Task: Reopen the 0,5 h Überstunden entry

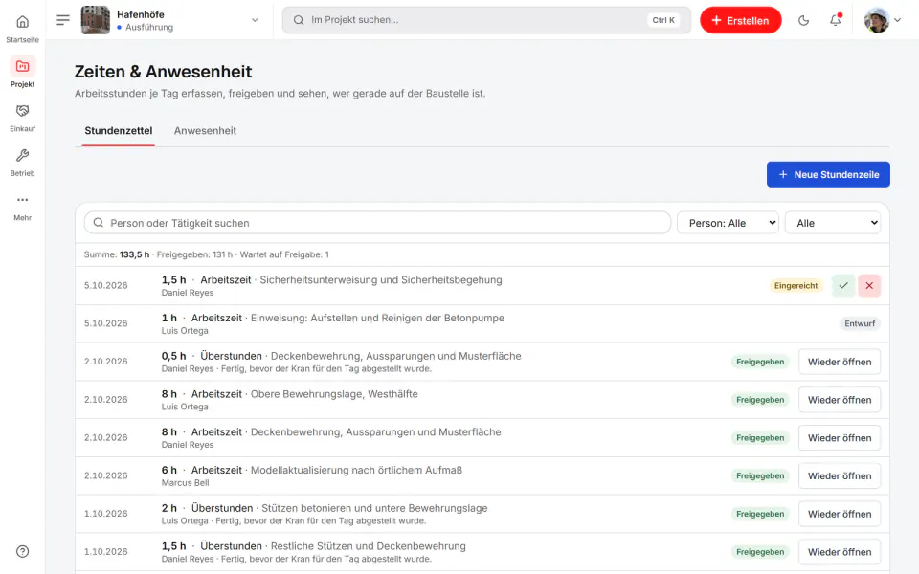Action: 840,362
